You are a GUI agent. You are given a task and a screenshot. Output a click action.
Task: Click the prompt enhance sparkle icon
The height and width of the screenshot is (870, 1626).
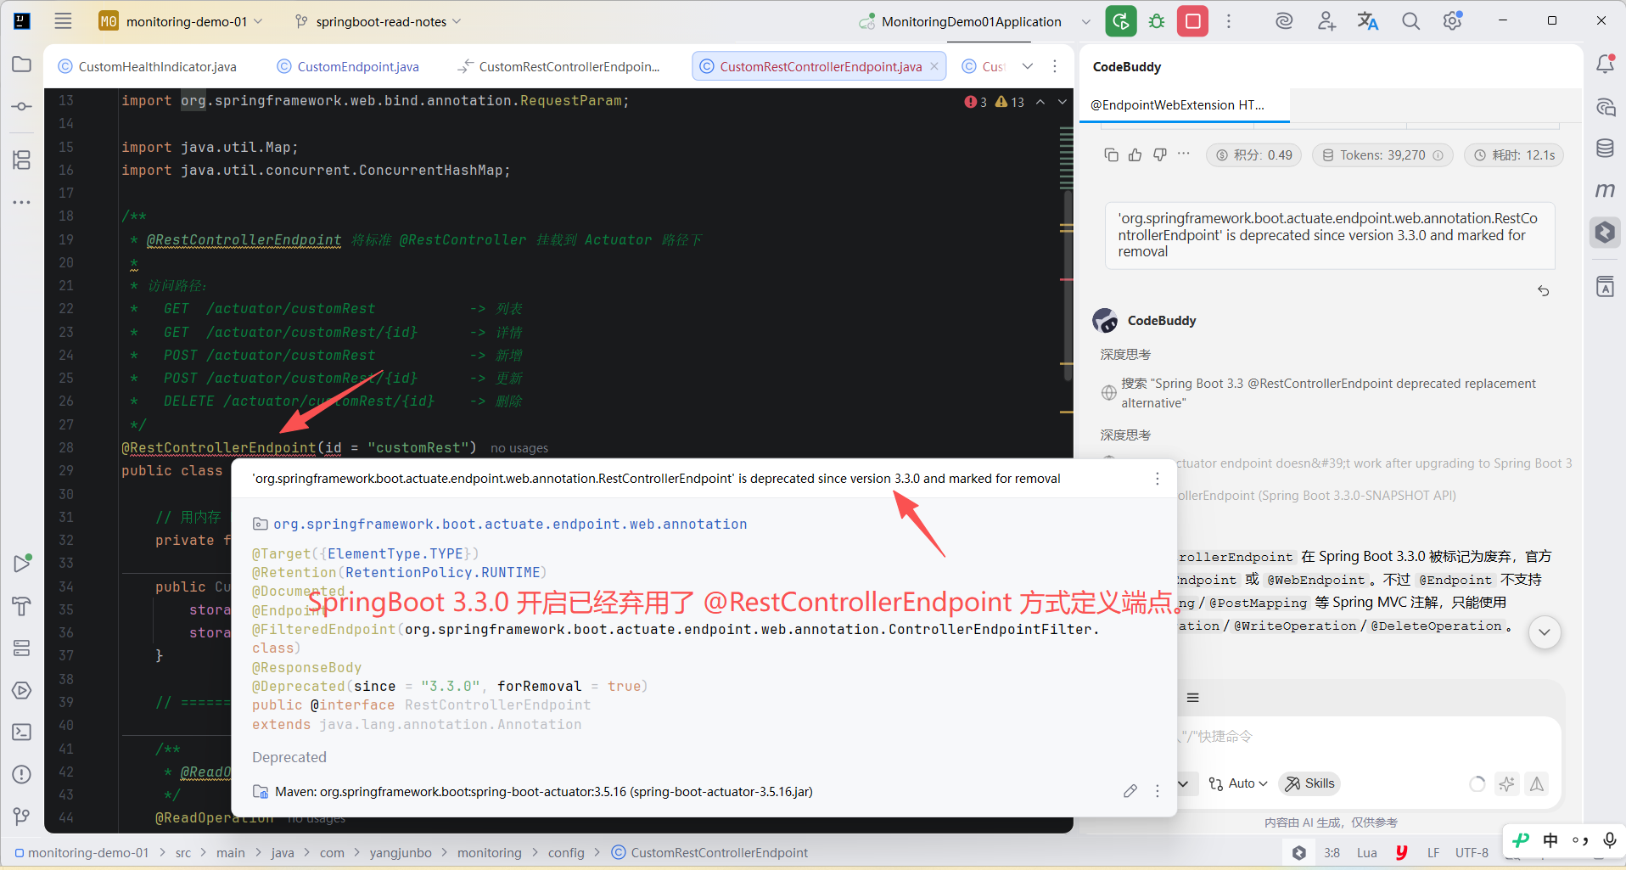1506,783
